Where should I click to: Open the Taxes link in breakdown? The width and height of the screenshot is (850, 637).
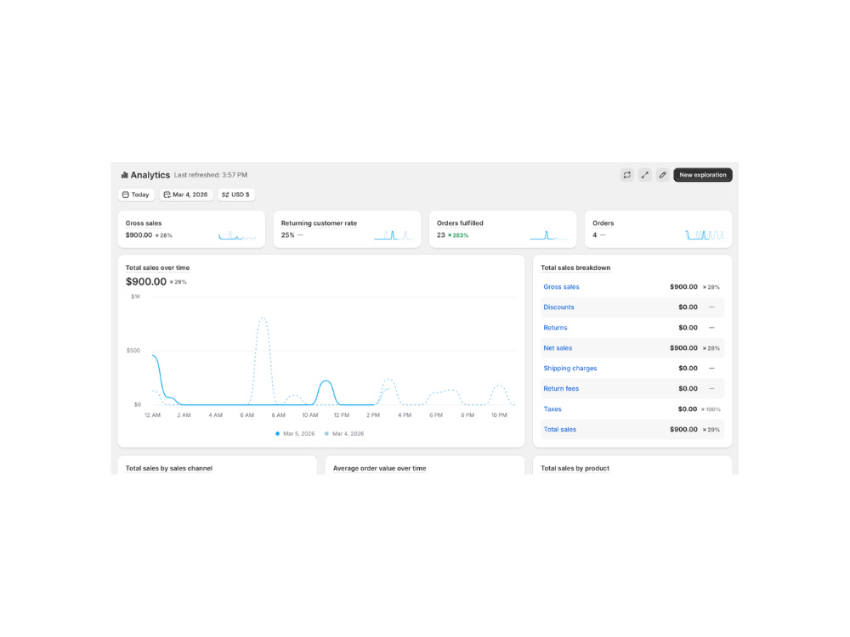coord(552,409)
